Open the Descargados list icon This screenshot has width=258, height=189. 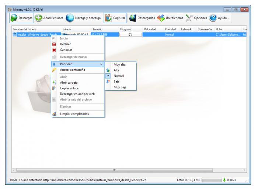(x=133, y=17)
